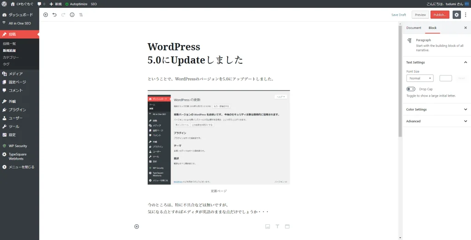The width and height of the screenshot is (471, 240).
Task: Switch to the Document tab
Action: [x=414, y=28]
